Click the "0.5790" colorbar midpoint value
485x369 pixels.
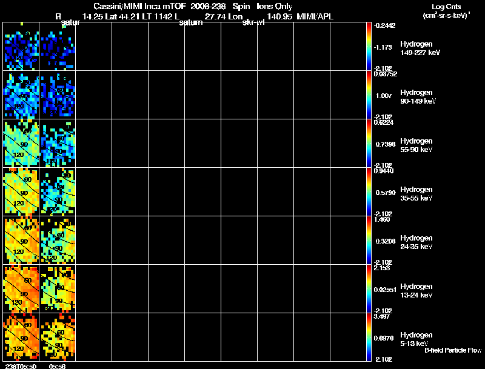[x=386, y=193]
